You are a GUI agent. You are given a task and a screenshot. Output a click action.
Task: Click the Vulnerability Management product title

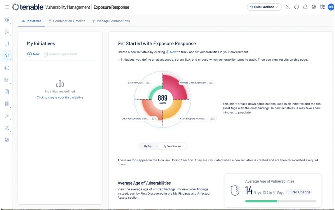68,7
